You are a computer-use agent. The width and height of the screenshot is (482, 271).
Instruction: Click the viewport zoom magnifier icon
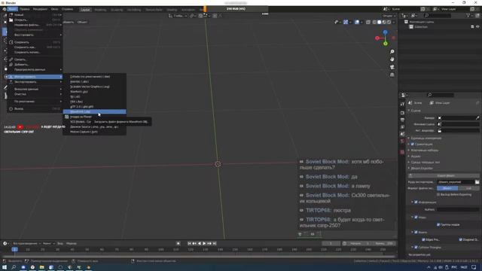(x=392, y=52)
